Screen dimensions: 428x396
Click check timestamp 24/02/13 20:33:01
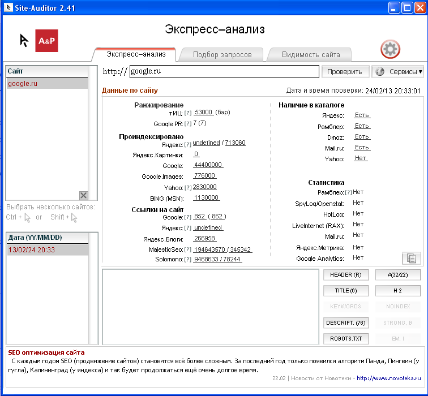pos(393,91)
